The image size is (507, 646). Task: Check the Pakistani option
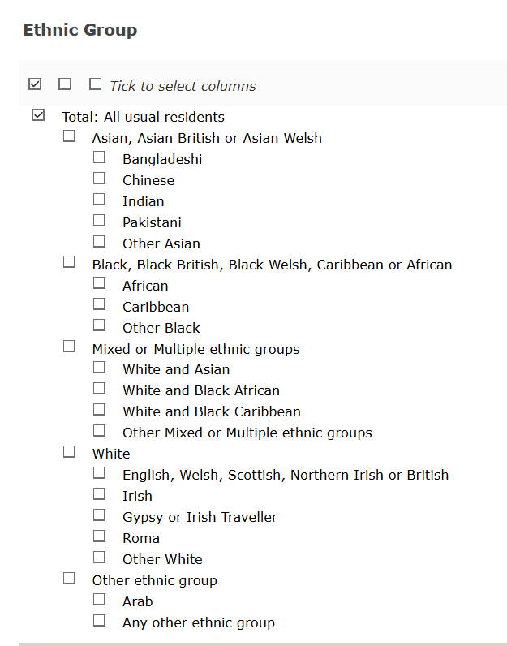pyautogui.click(x=99, y=221)
